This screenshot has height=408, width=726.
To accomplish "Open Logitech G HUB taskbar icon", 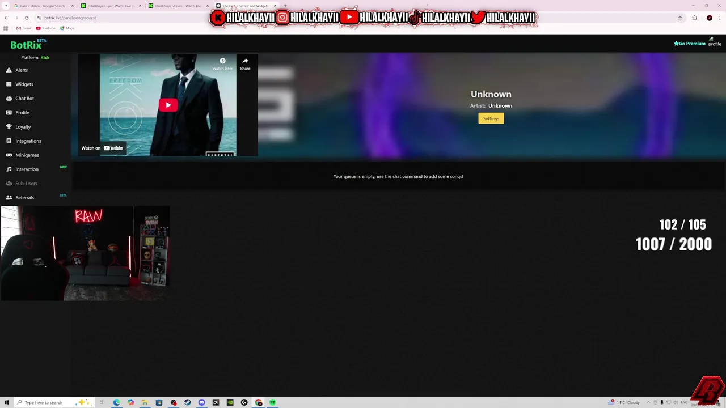I will 244,402.
